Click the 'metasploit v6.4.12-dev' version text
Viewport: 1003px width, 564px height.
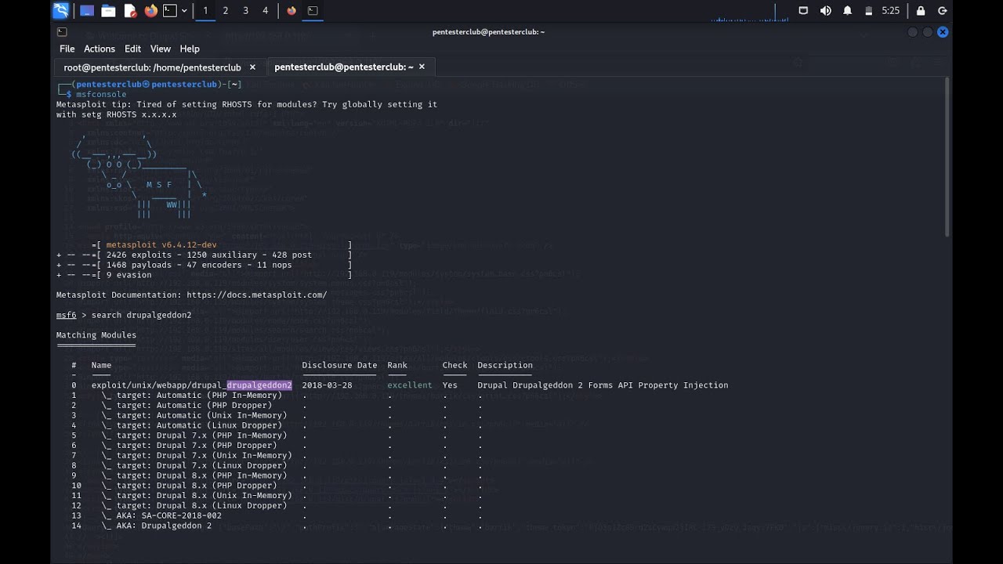point(161,245)
